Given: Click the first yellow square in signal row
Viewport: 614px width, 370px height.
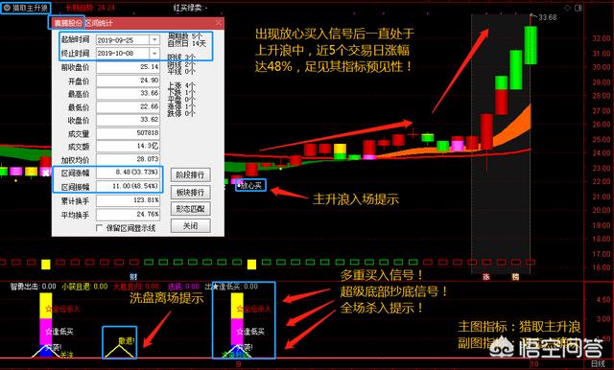Looking at the screenshot, I should point(46,265).
